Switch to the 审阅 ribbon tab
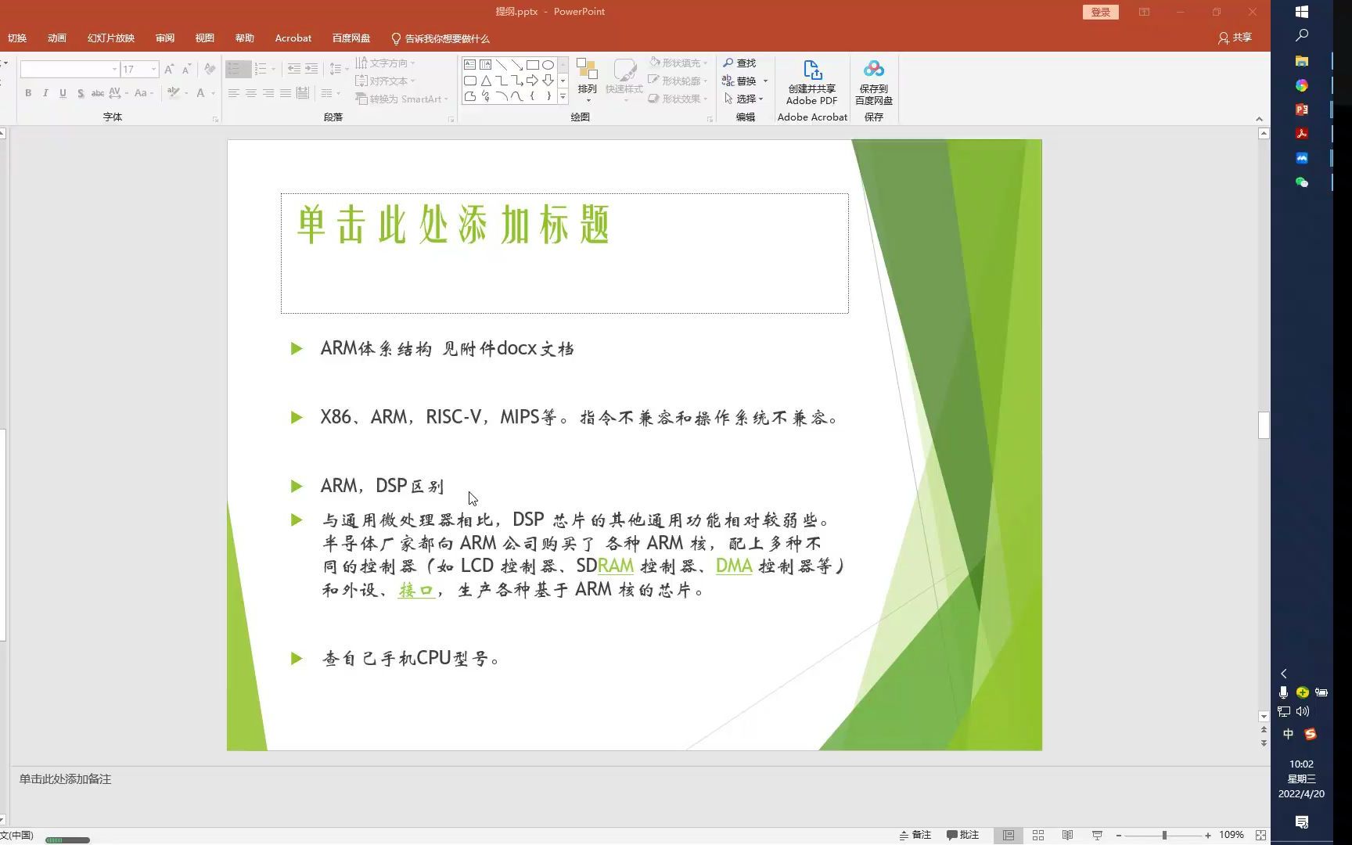Viewport: 1352px width, 845px height. [164, 37]
